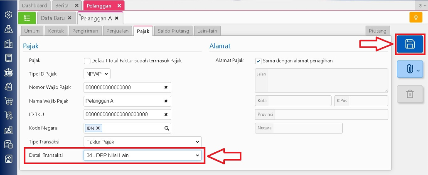Clear the Nomor Wajib Pajak field

point(166,87)
